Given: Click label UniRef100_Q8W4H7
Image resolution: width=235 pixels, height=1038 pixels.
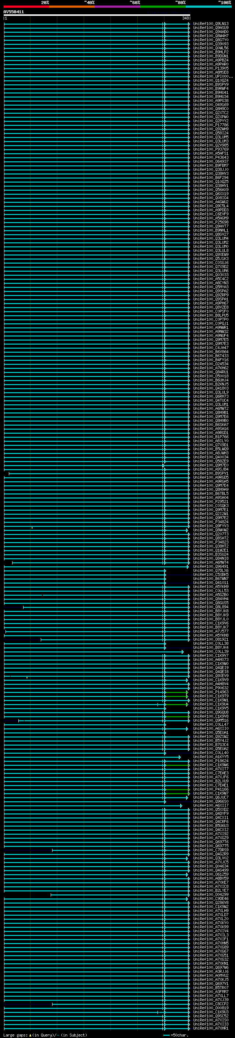Looking at the screenshot, I should coord(210,36).
